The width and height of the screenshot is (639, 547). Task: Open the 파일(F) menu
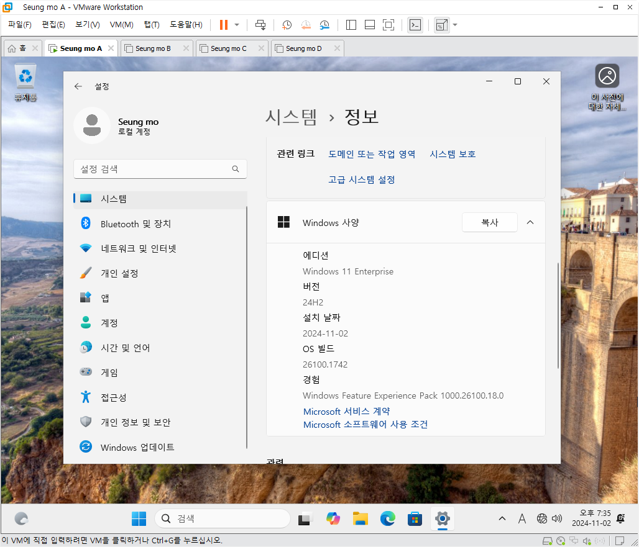click(19, 24)
